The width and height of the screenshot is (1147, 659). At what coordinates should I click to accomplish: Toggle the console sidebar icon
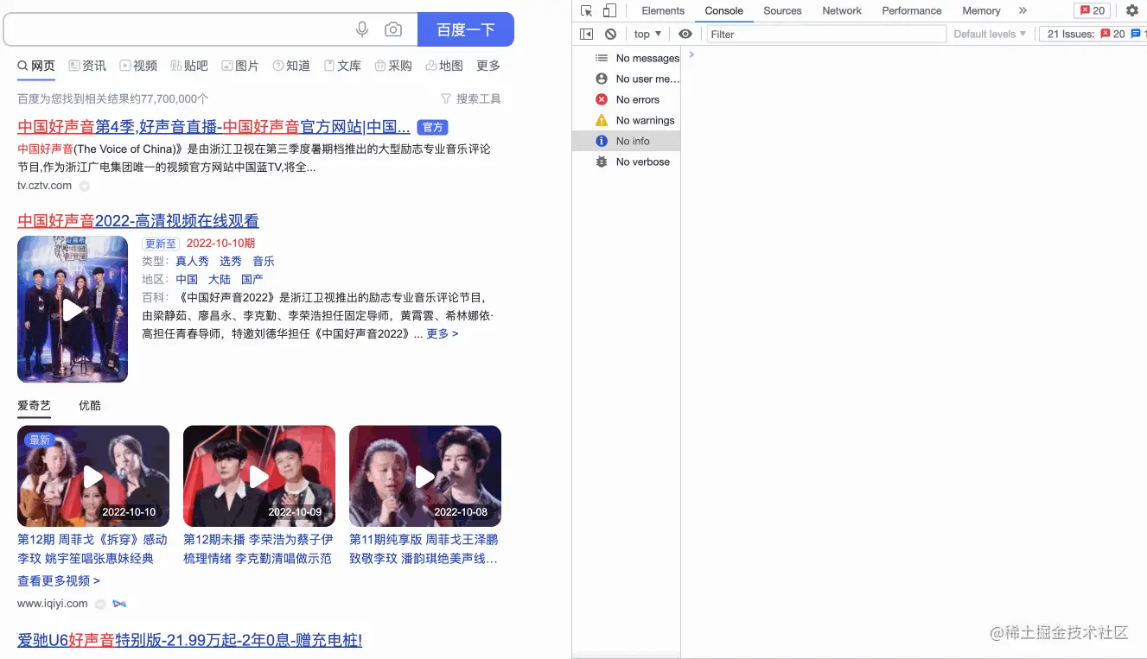587,35
